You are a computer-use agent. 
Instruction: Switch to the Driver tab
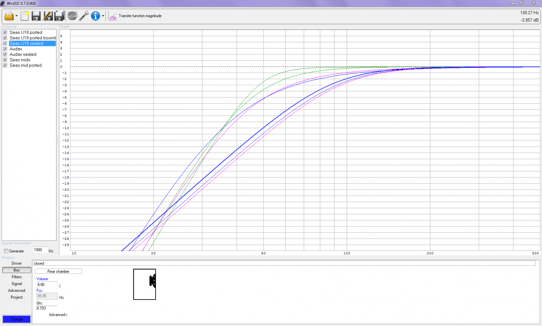(x=17, y=263)
